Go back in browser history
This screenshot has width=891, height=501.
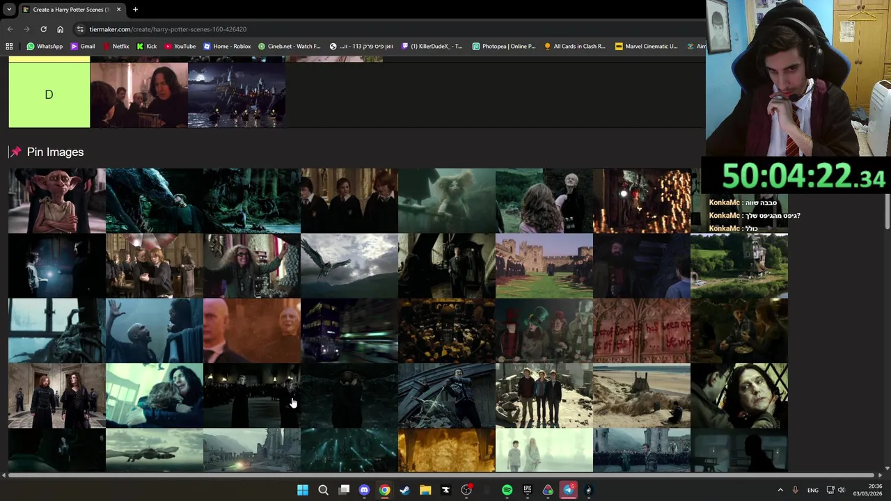pos(10,29)
